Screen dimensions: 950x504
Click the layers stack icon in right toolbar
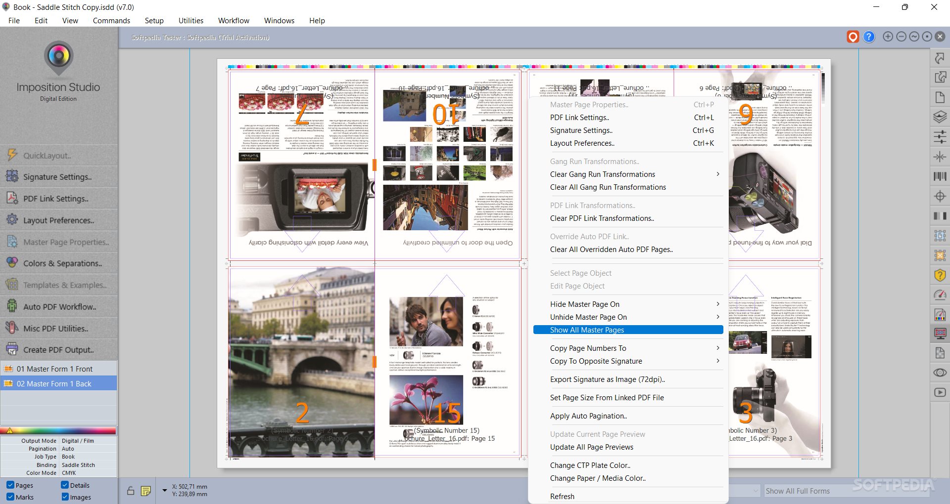click(x=940, y=117)
